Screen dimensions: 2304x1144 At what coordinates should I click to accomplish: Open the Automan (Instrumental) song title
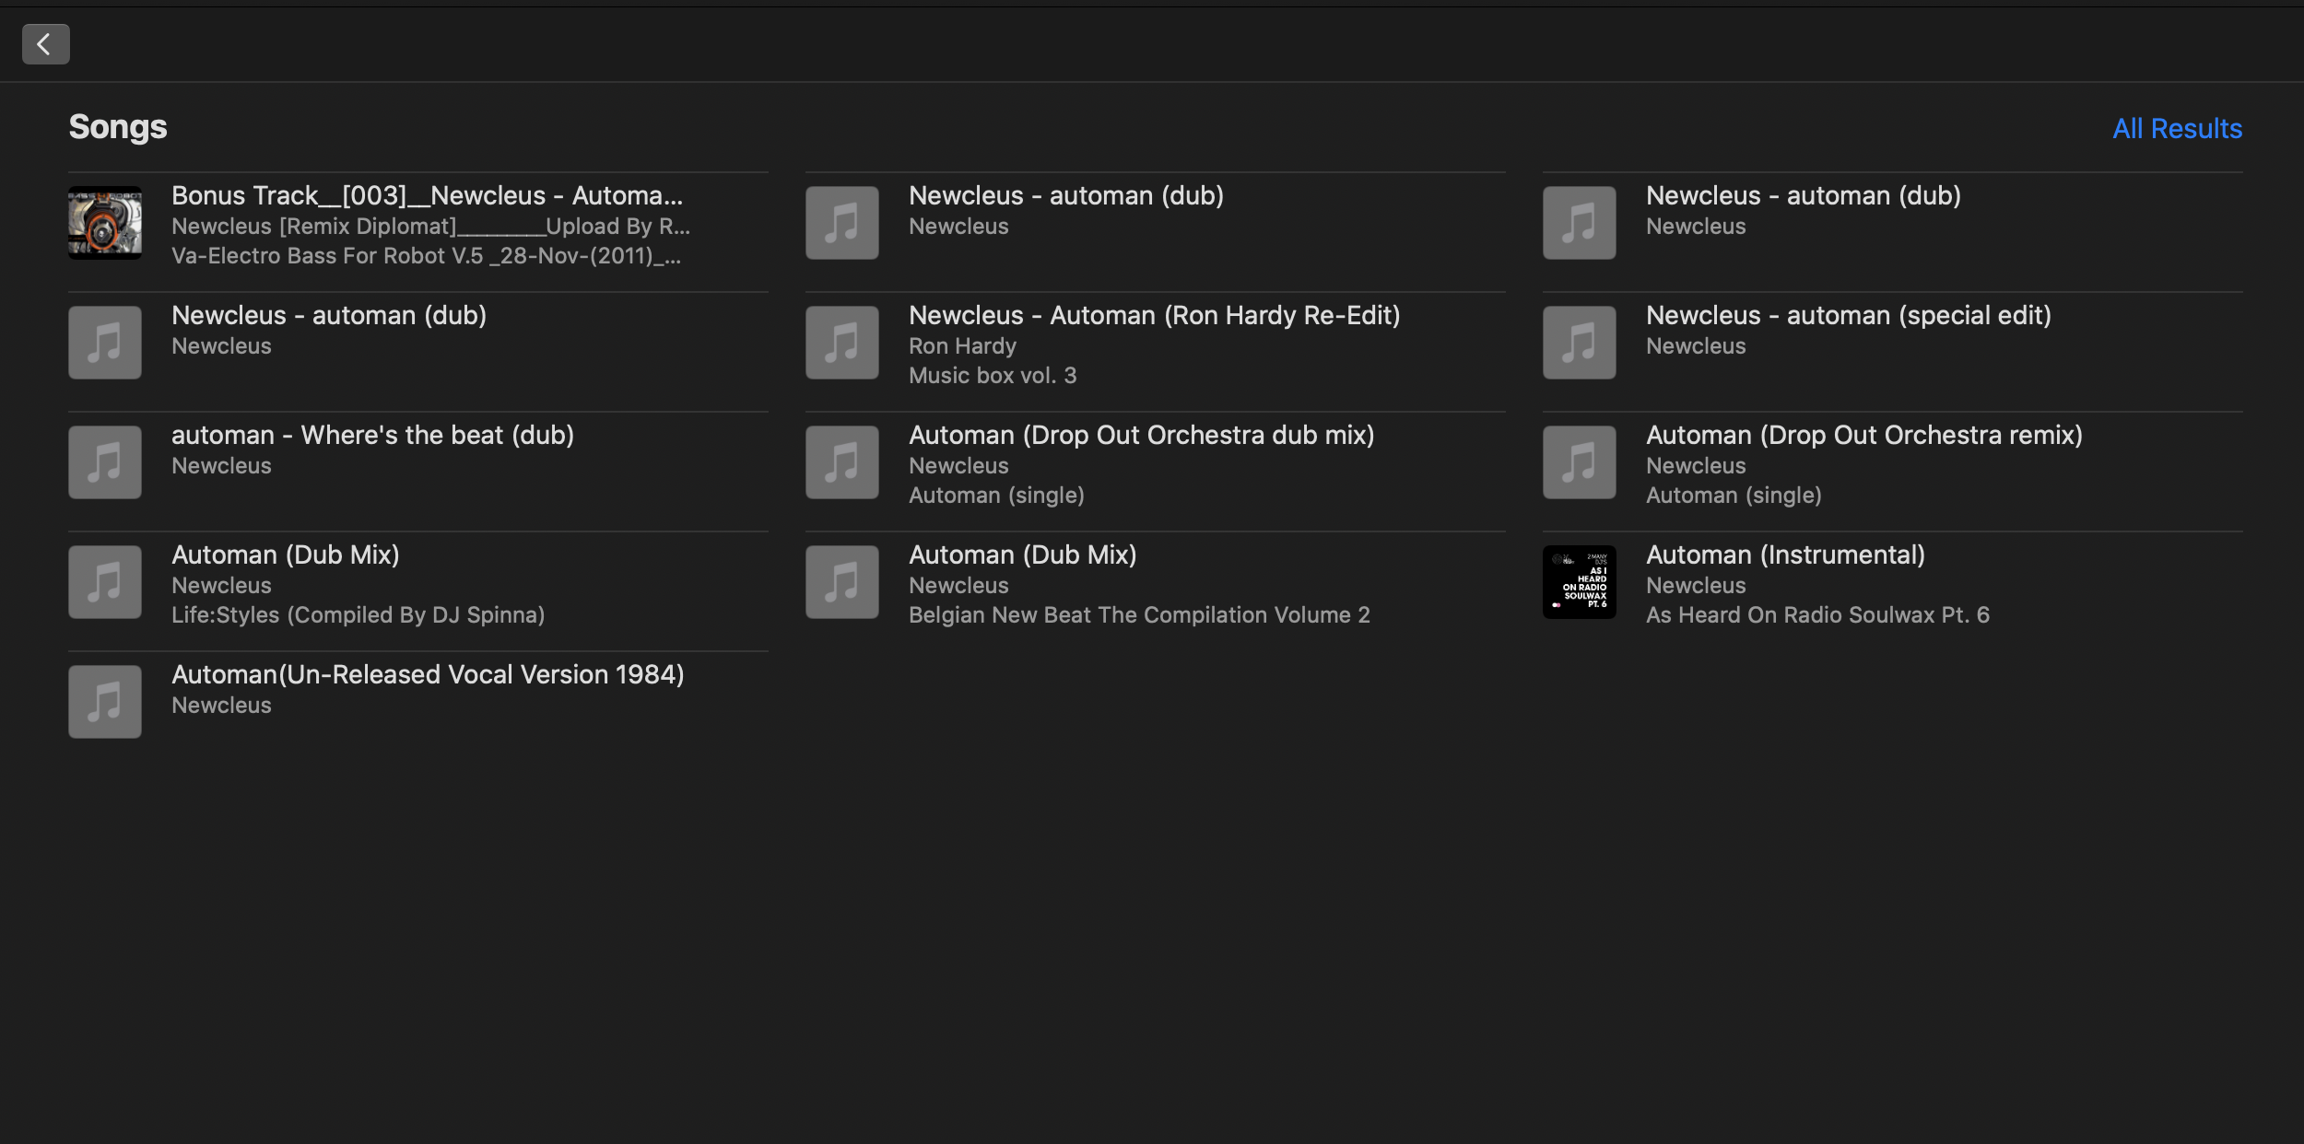[1785, 554]
